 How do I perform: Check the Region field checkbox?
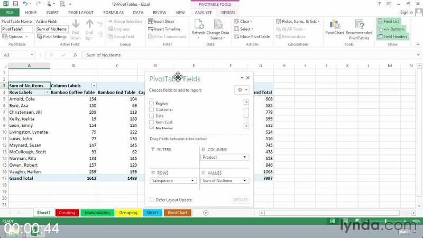click(x=152, y=103)
